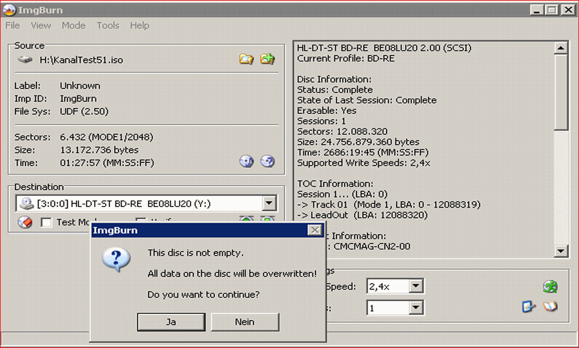Click the browse for file folder icon
579x348 pixels.
coord(247,59)
